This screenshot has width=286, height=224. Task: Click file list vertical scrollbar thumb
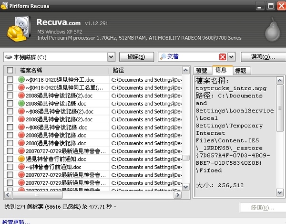point(186,158)
